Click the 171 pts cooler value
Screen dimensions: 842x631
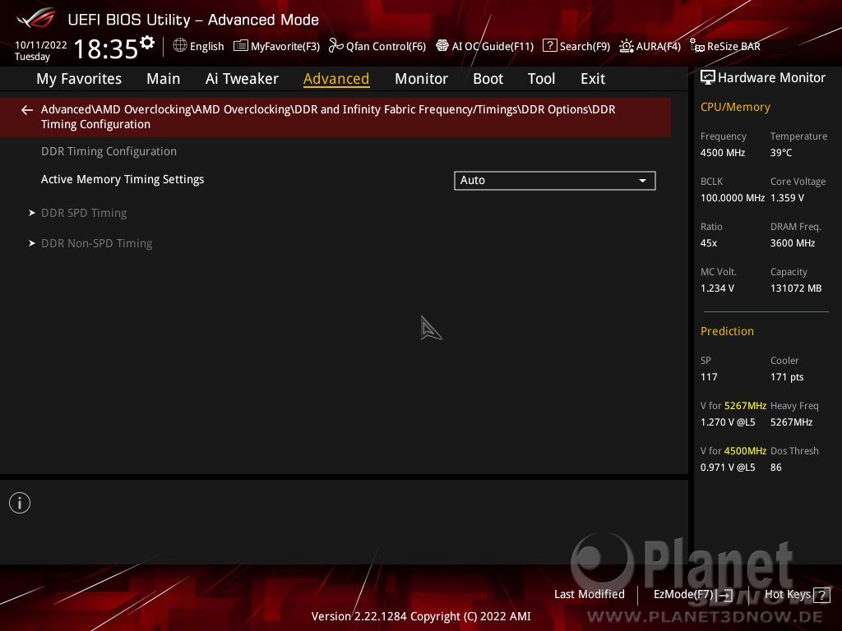click(x=787, y=377)
